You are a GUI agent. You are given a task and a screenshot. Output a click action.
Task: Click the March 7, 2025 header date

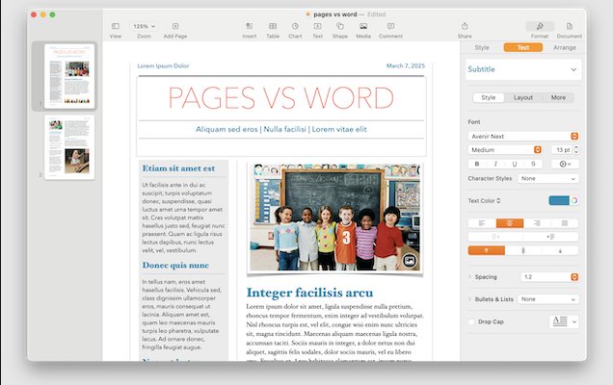(406, 65)
